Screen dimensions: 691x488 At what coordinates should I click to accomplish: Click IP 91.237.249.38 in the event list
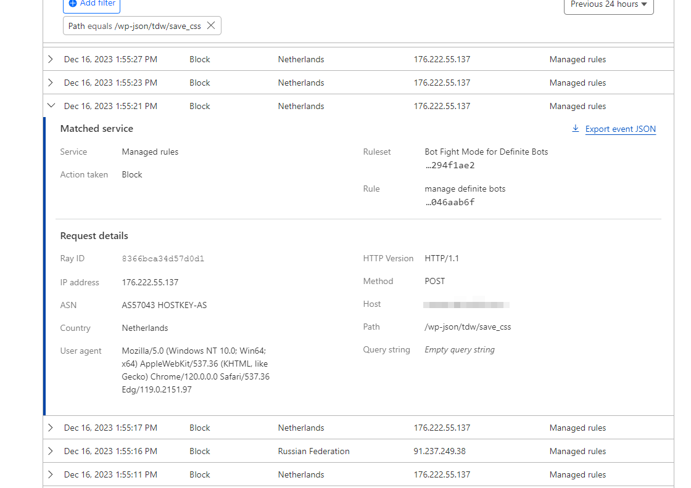[439, 451]
